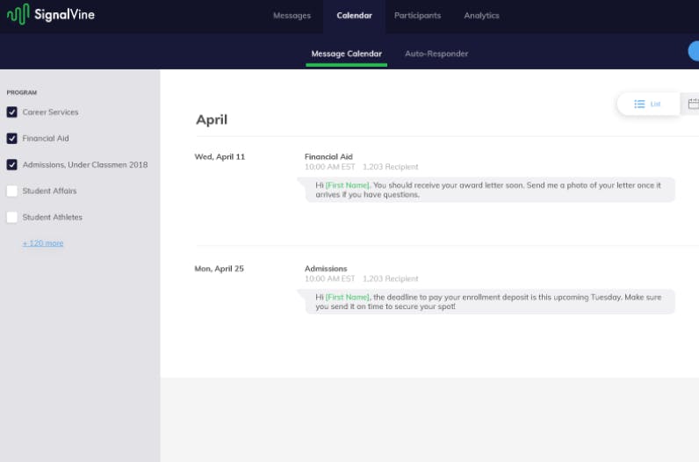Switch to the Auto-Responder subtab
Image resolution: width=699 pixels, height=462 pixels.
[436, 54]
